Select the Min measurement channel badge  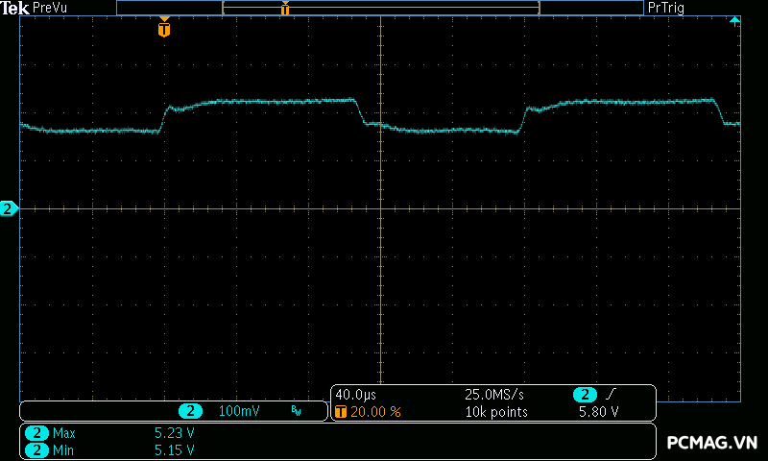36,449
